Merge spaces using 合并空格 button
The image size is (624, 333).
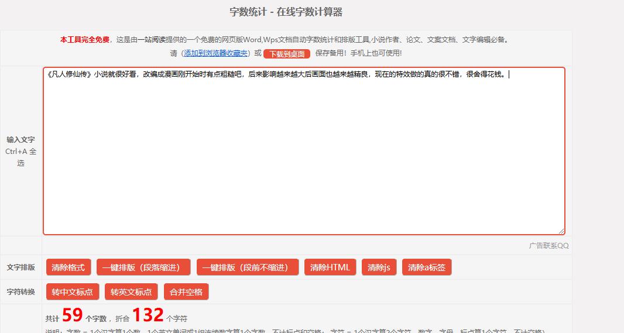(x=186, y=291)
